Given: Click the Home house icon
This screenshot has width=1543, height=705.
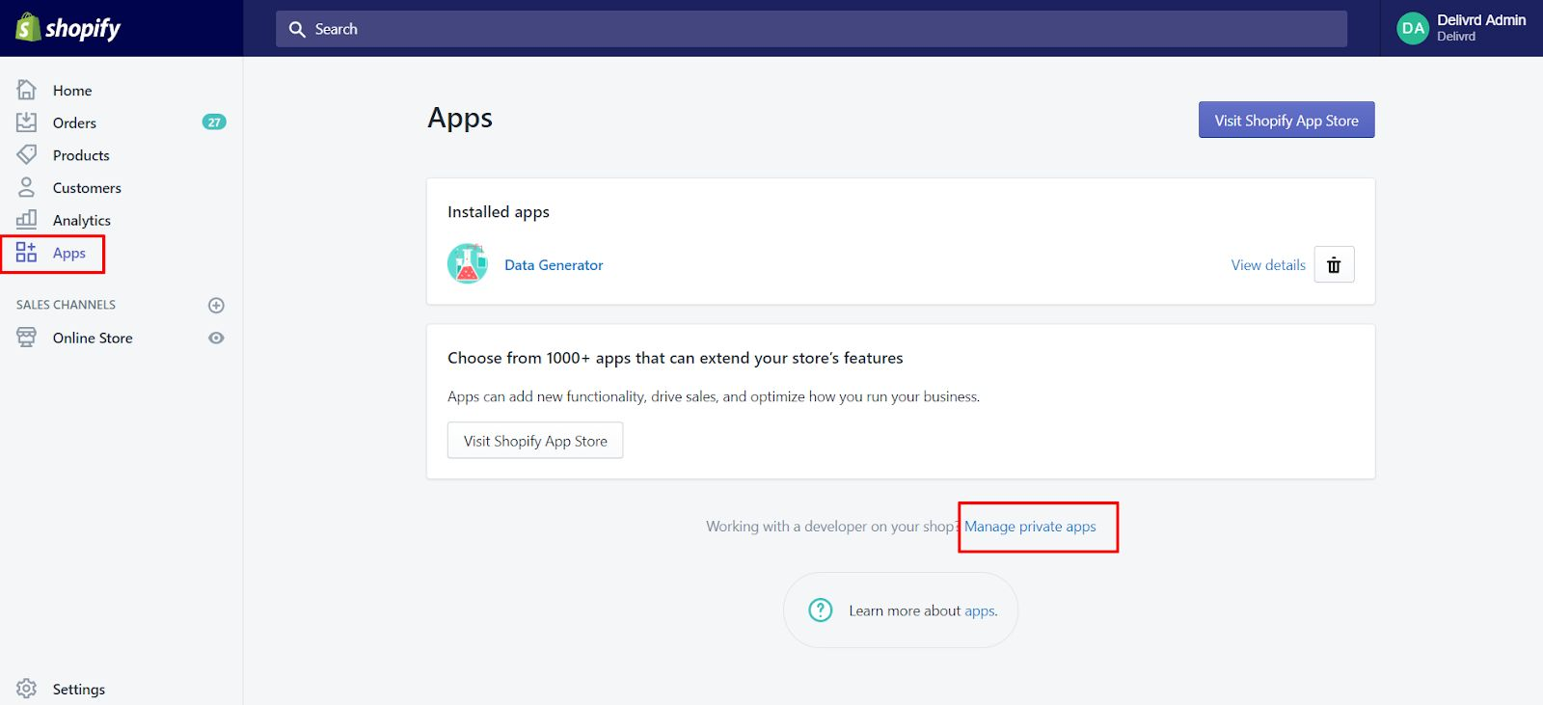Looking at the screenshot, I should [x=26, y=90].
